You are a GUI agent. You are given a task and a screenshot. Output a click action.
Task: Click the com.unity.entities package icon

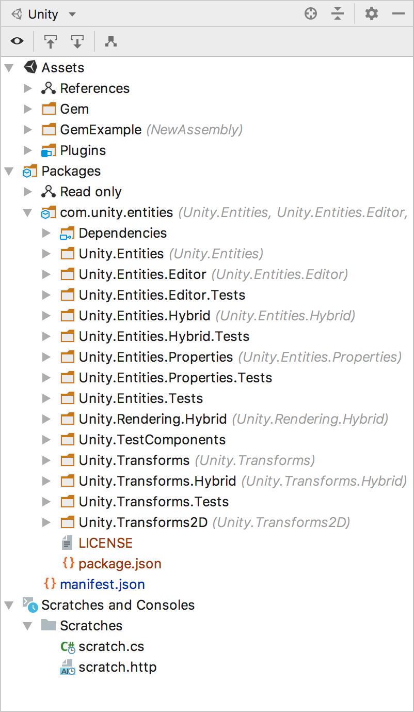(49, 212)
